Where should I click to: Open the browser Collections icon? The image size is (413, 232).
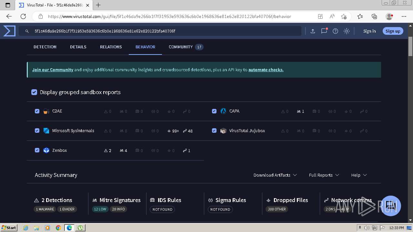[x=374, y=16]
